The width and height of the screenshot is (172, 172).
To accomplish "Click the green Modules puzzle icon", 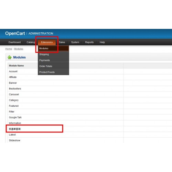I will (10, 57).
